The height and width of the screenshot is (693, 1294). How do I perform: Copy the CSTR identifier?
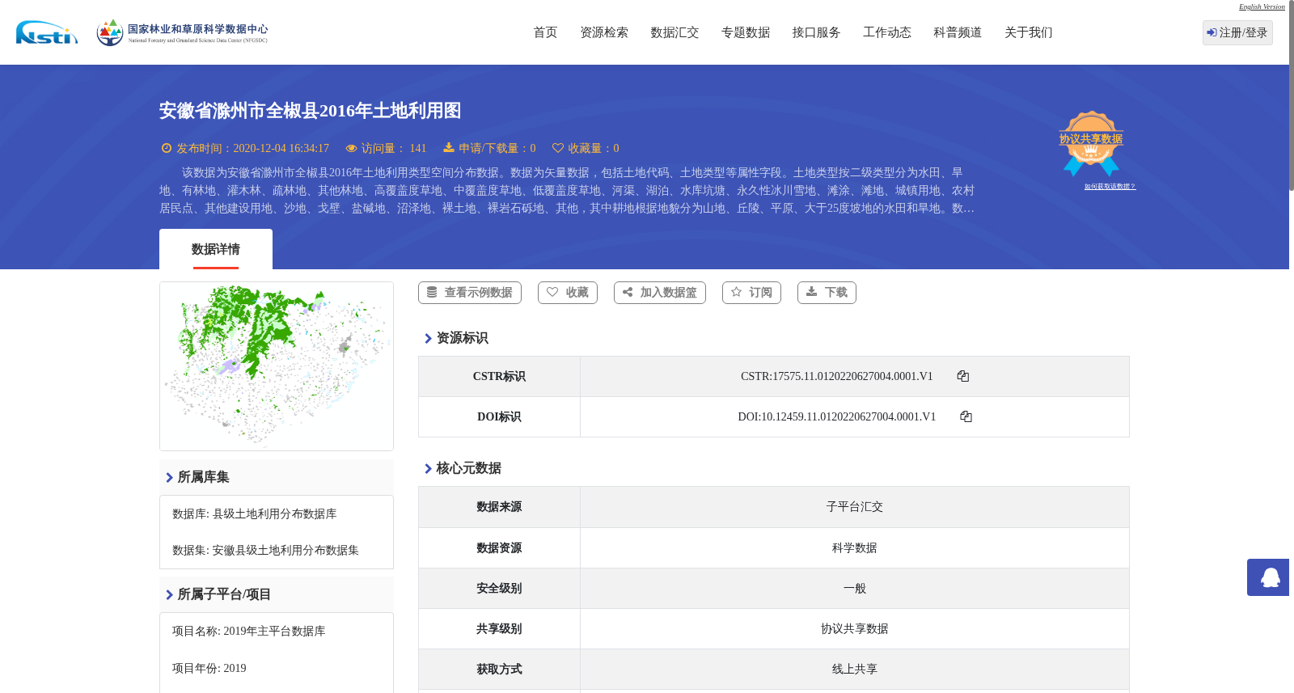962,376
